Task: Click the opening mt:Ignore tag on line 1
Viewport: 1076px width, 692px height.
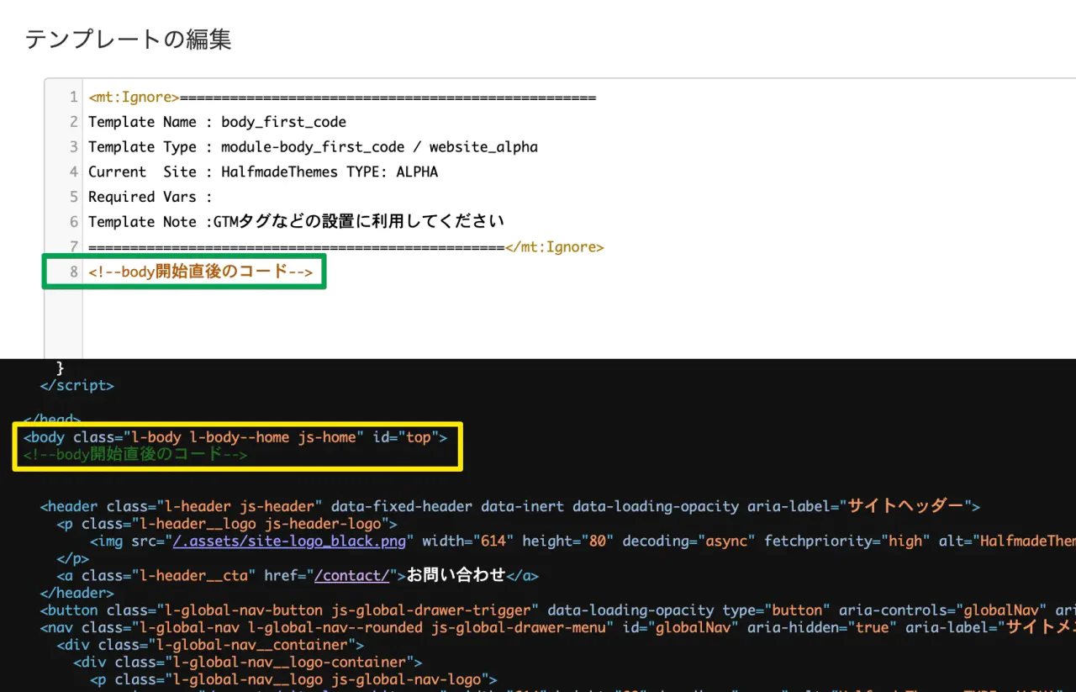Action: [x=134, y=98]
